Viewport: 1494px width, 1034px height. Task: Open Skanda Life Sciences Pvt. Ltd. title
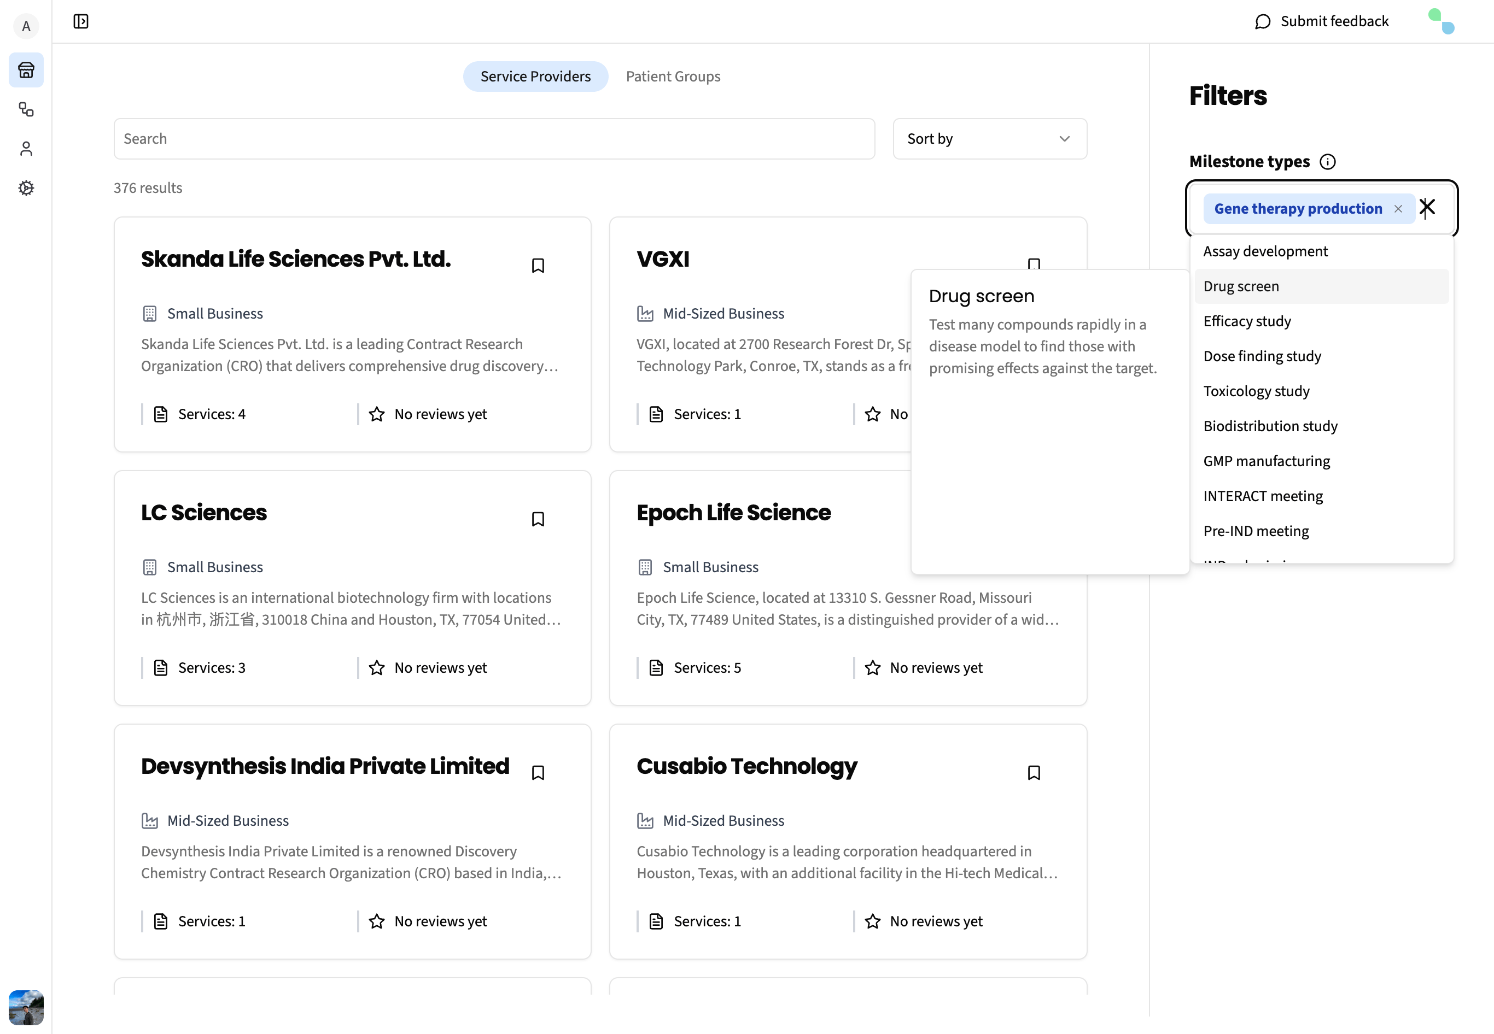pos(295,259)
